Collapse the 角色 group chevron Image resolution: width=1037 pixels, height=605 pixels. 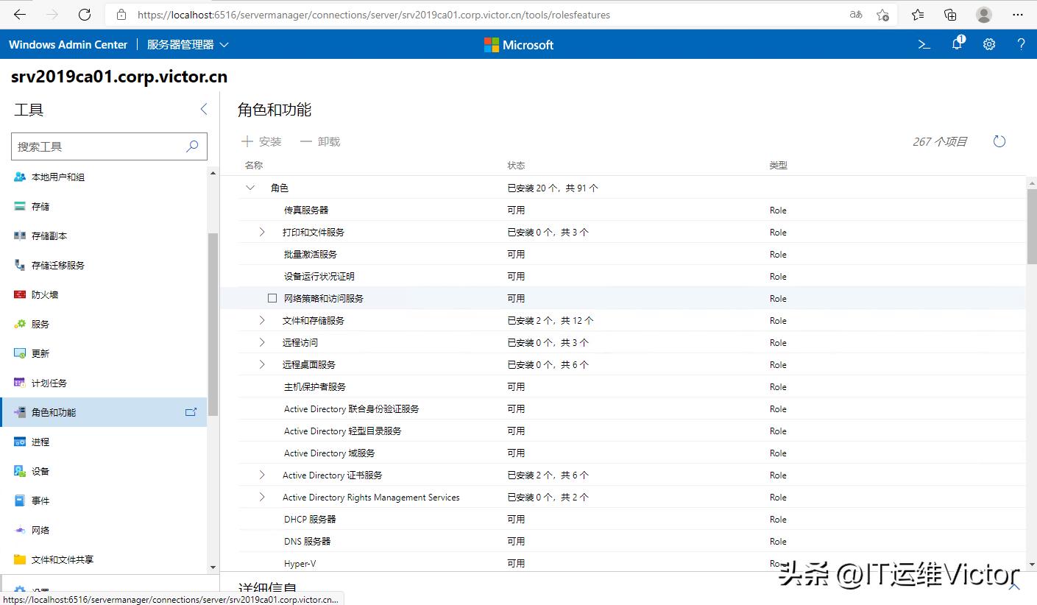point(250,188)
